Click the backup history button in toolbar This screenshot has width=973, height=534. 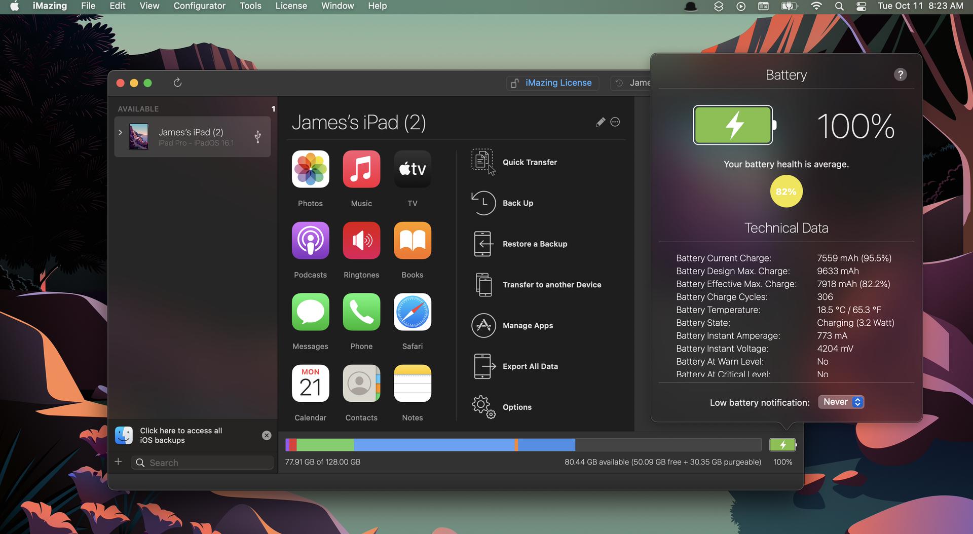coord(631,83)
